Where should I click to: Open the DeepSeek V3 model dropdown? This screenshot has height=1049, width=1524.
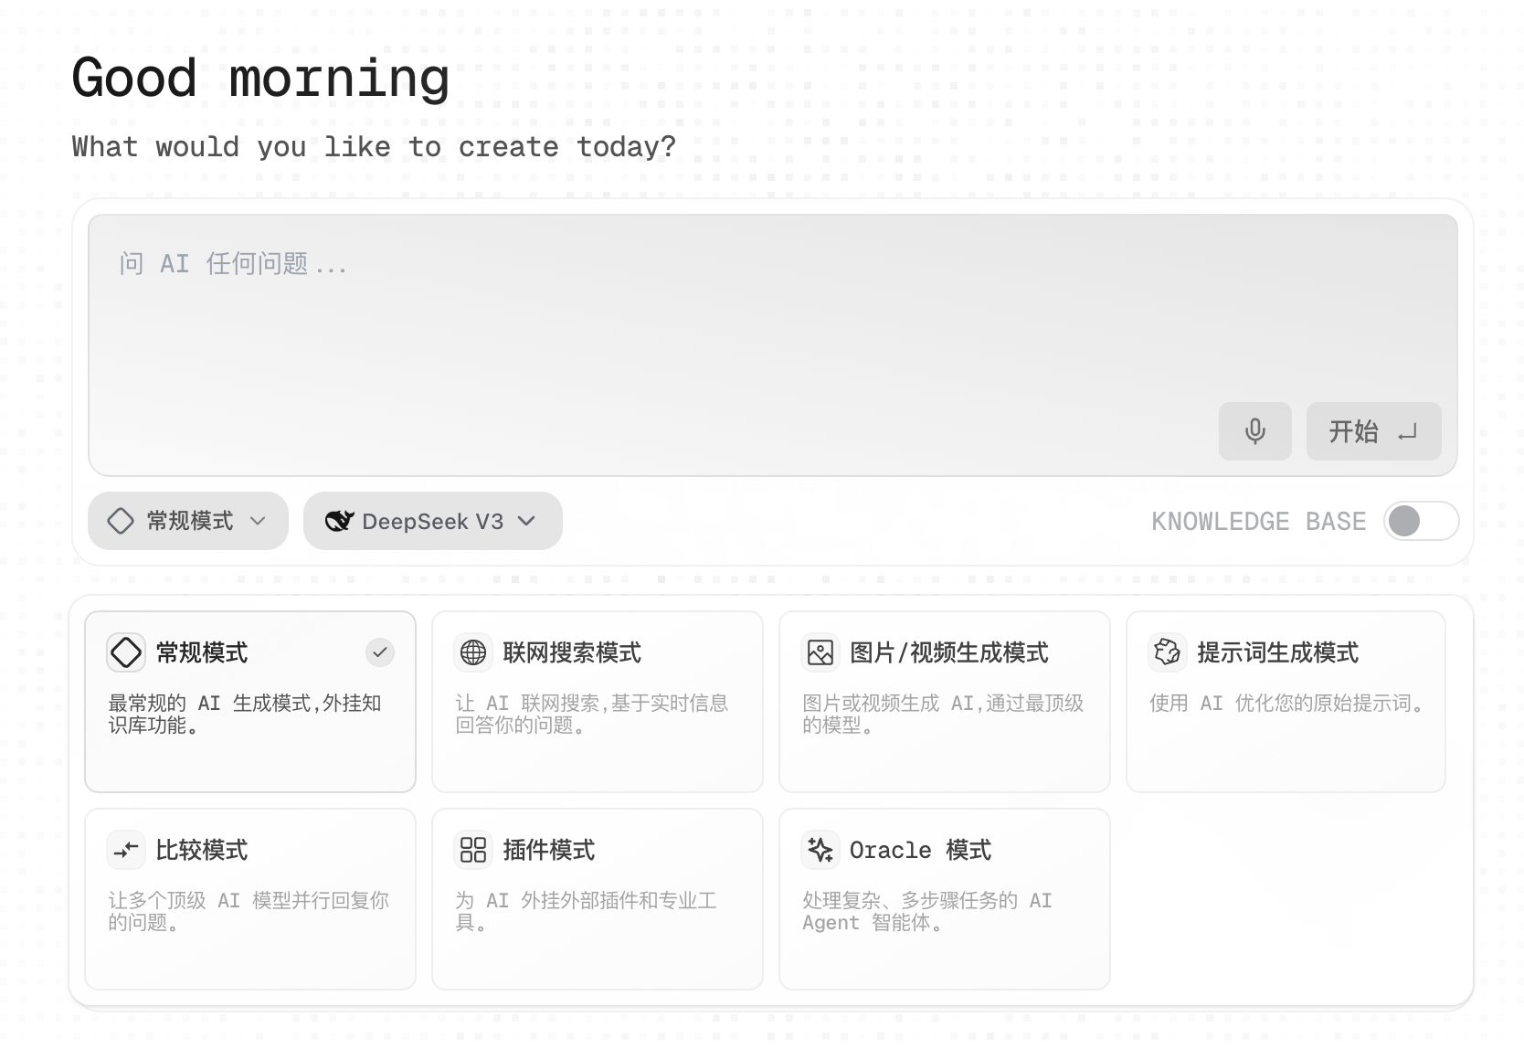coord(433,521)
